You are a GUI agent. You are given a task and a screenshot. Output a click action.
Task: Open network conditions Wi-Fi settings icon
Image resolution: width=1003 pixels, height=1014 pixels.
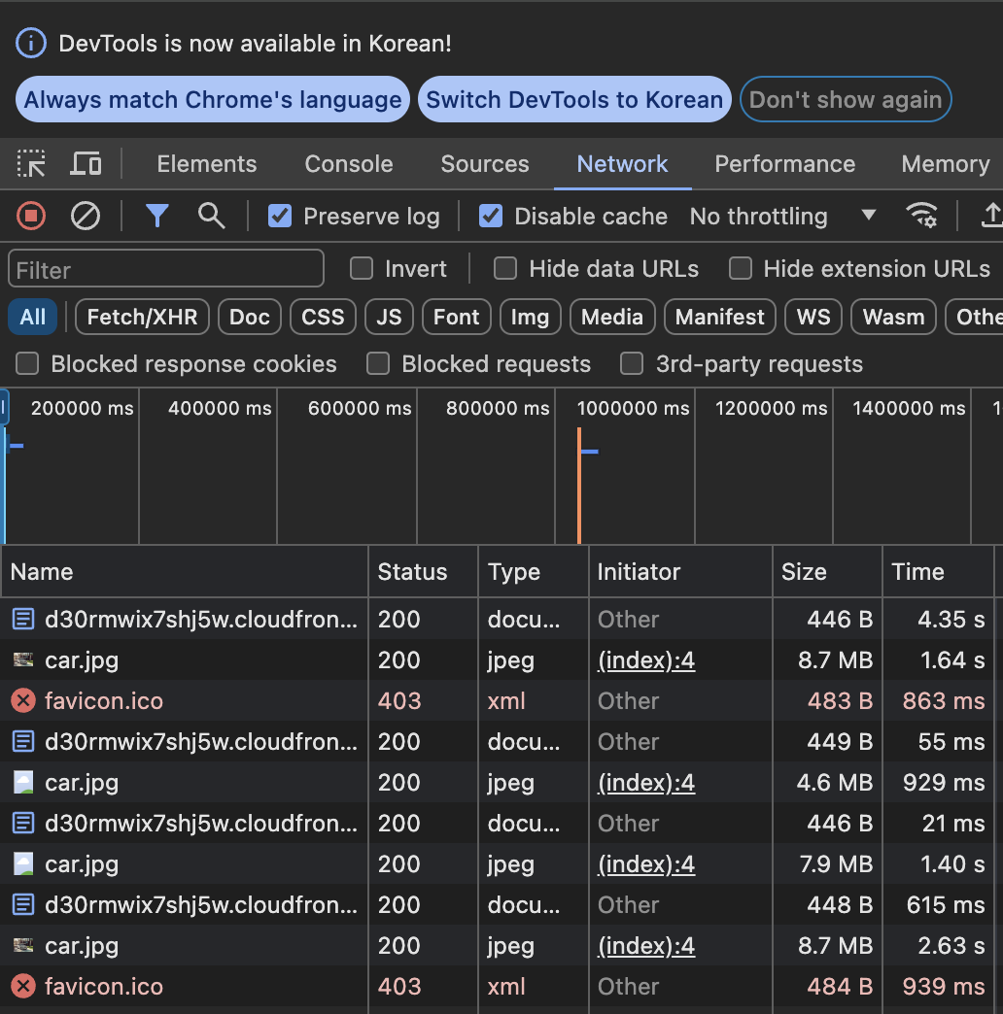pyautogui.click(x=921, y=216)
